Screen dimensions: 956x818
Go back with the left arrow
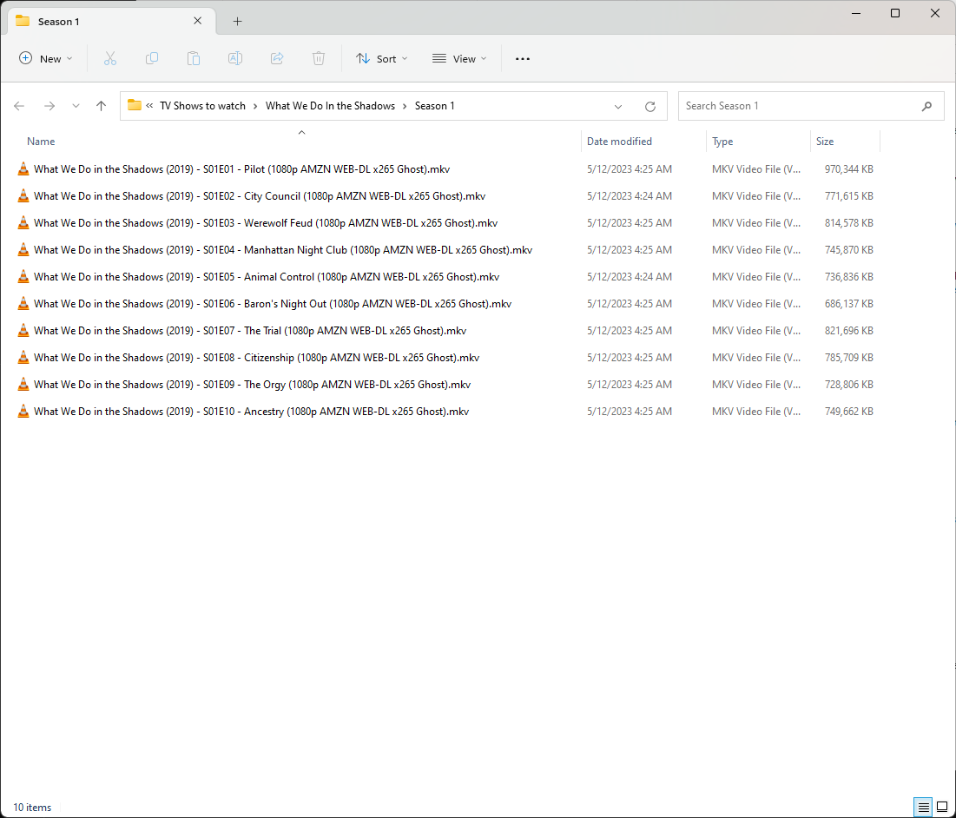(x=19, y=106)
